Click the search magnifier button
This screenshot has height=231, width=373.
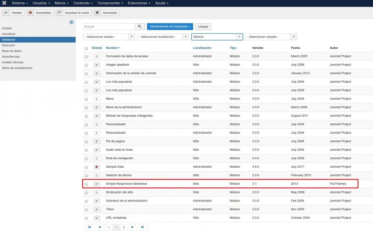click(140, 27)
